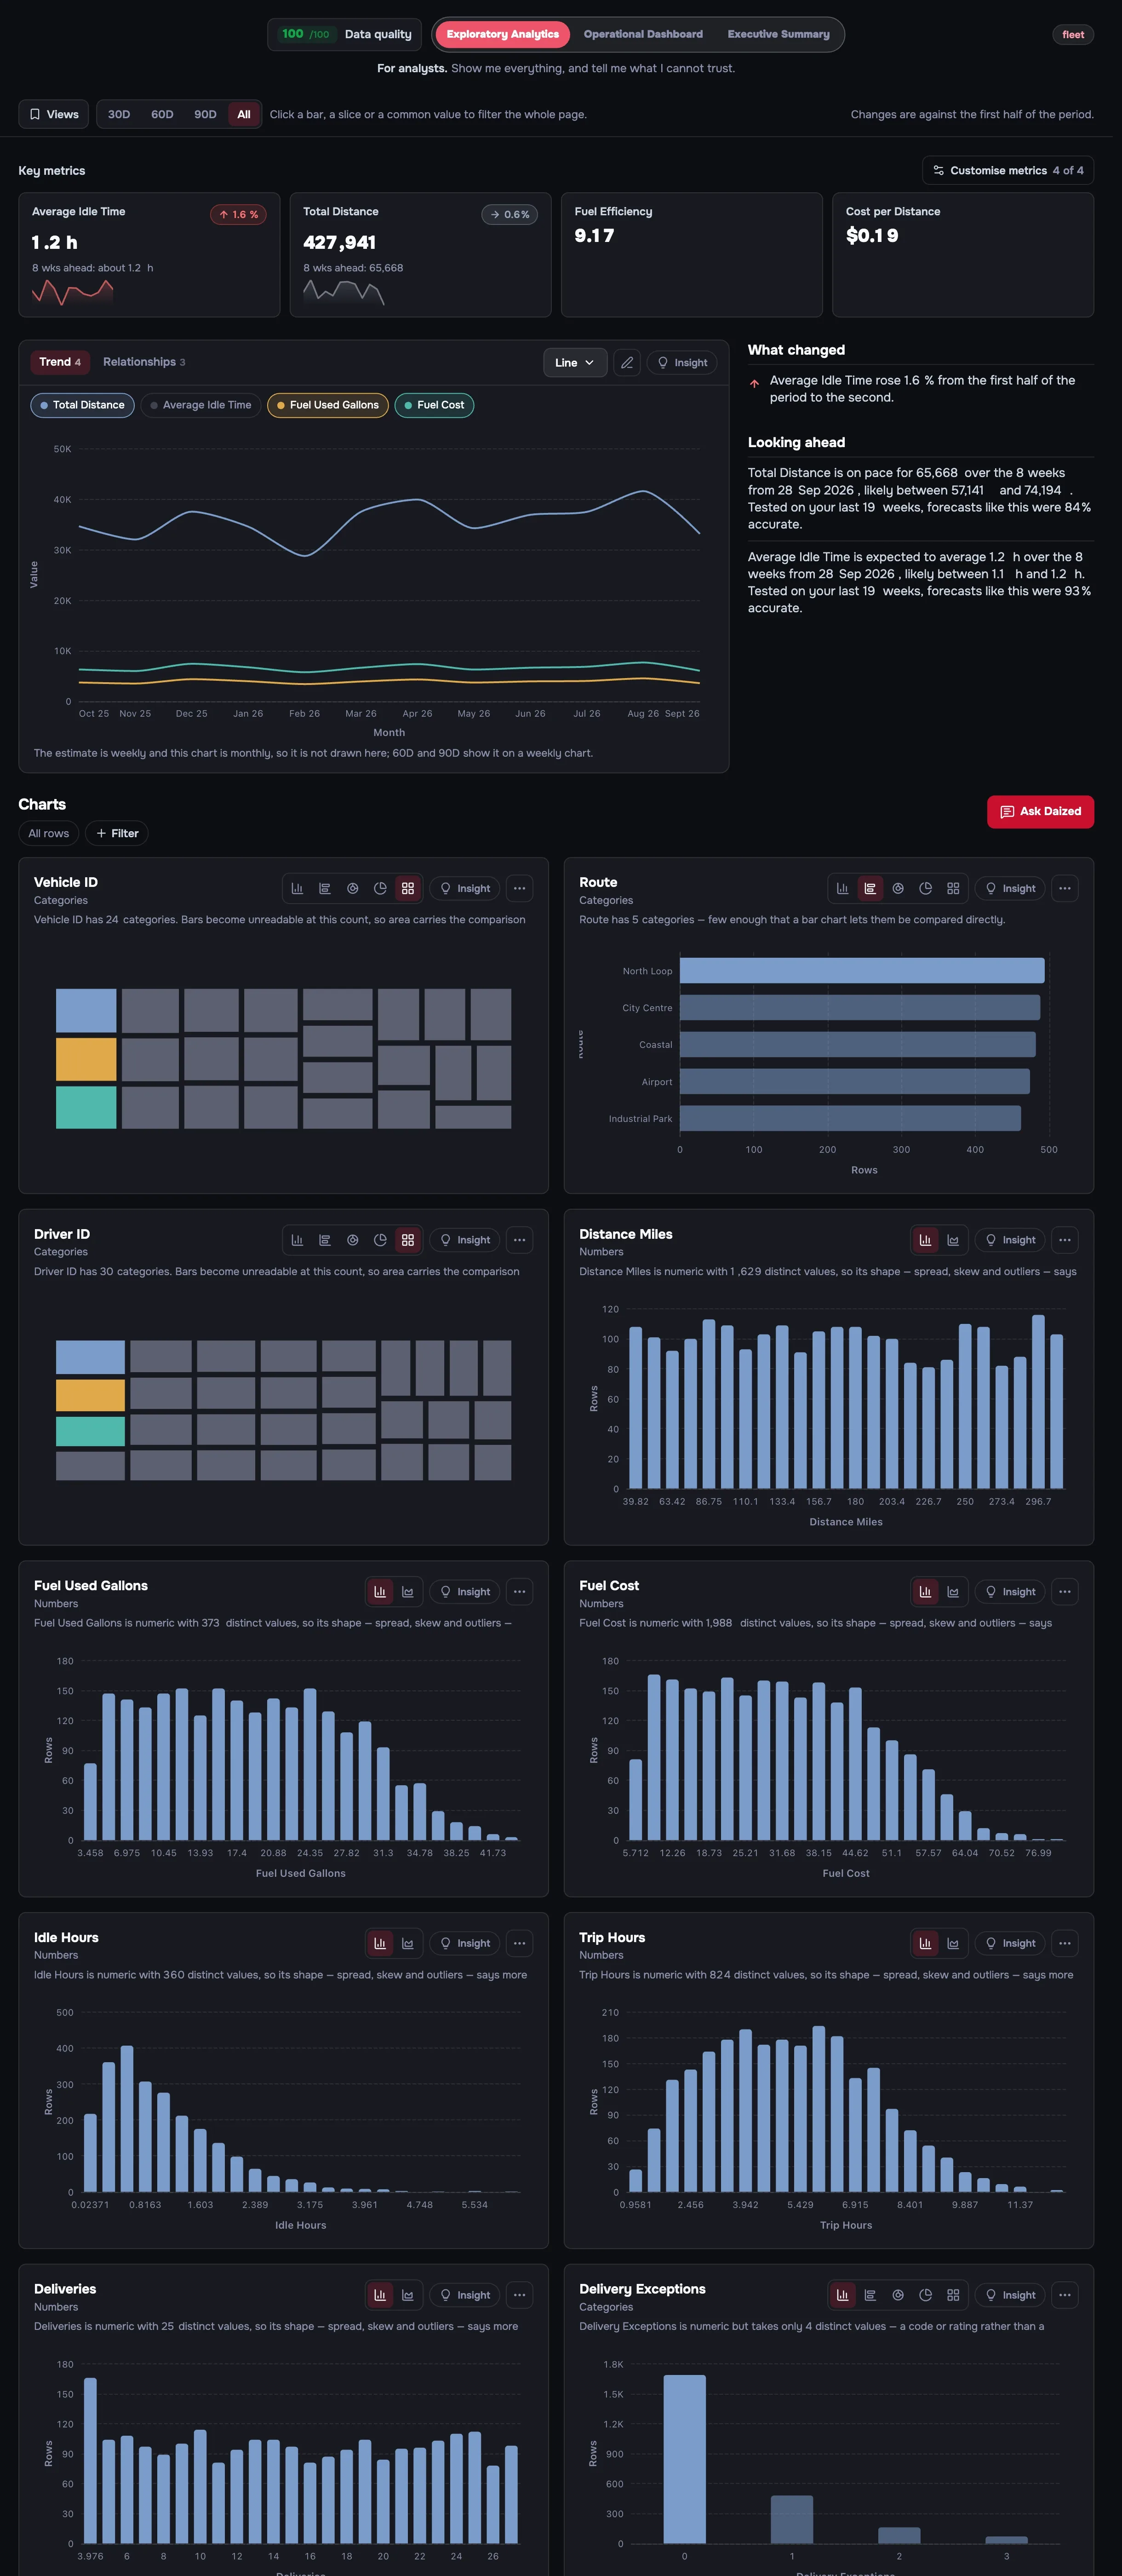
Task: Select the All time range
Action: (x=244, y=114)
